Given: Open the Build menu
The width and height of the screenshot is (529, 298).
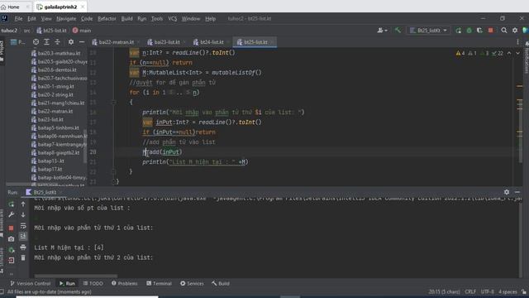Looking at the screenshot, I should click(x=126, y=18).
